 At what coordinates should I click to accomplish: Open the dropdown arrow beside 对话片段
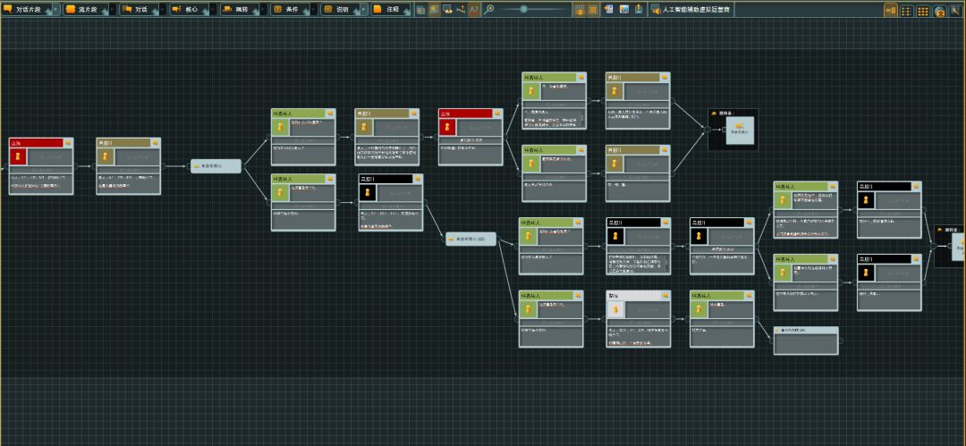coord(56,9)
